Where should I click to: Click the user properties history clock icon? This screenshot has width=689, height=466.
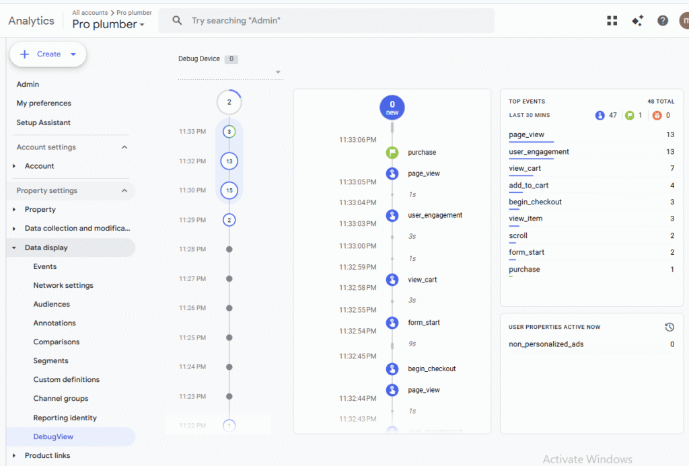[669, 327]
